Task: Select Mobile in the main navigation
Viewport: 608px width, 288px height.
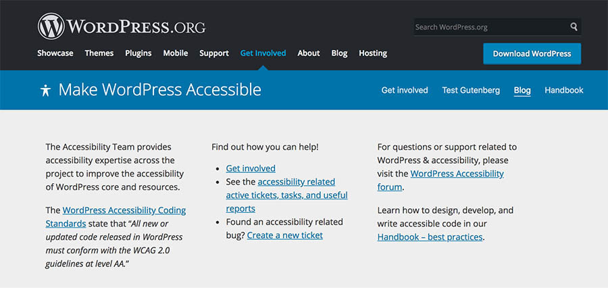Action: point(176,53)
